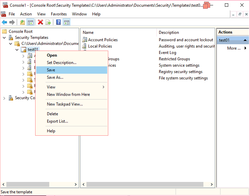Select Set Description... in context menu
Viewport: 250px width, 196px height.
[62, 63]
